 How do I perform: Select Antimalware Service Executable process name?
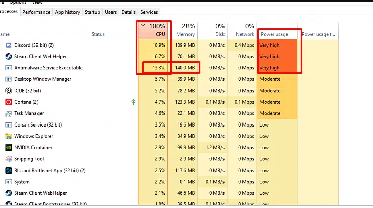48,68
